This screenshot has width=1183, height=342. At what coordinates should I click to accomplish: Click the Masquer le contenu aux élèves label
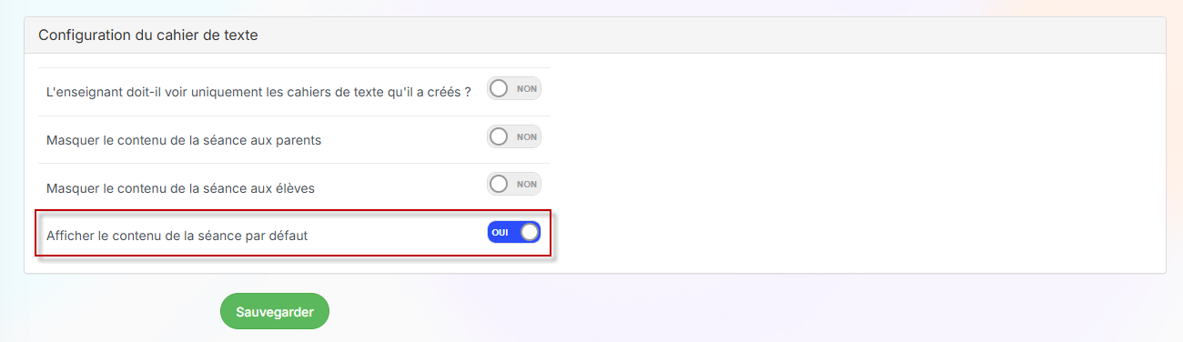point(180,188)
